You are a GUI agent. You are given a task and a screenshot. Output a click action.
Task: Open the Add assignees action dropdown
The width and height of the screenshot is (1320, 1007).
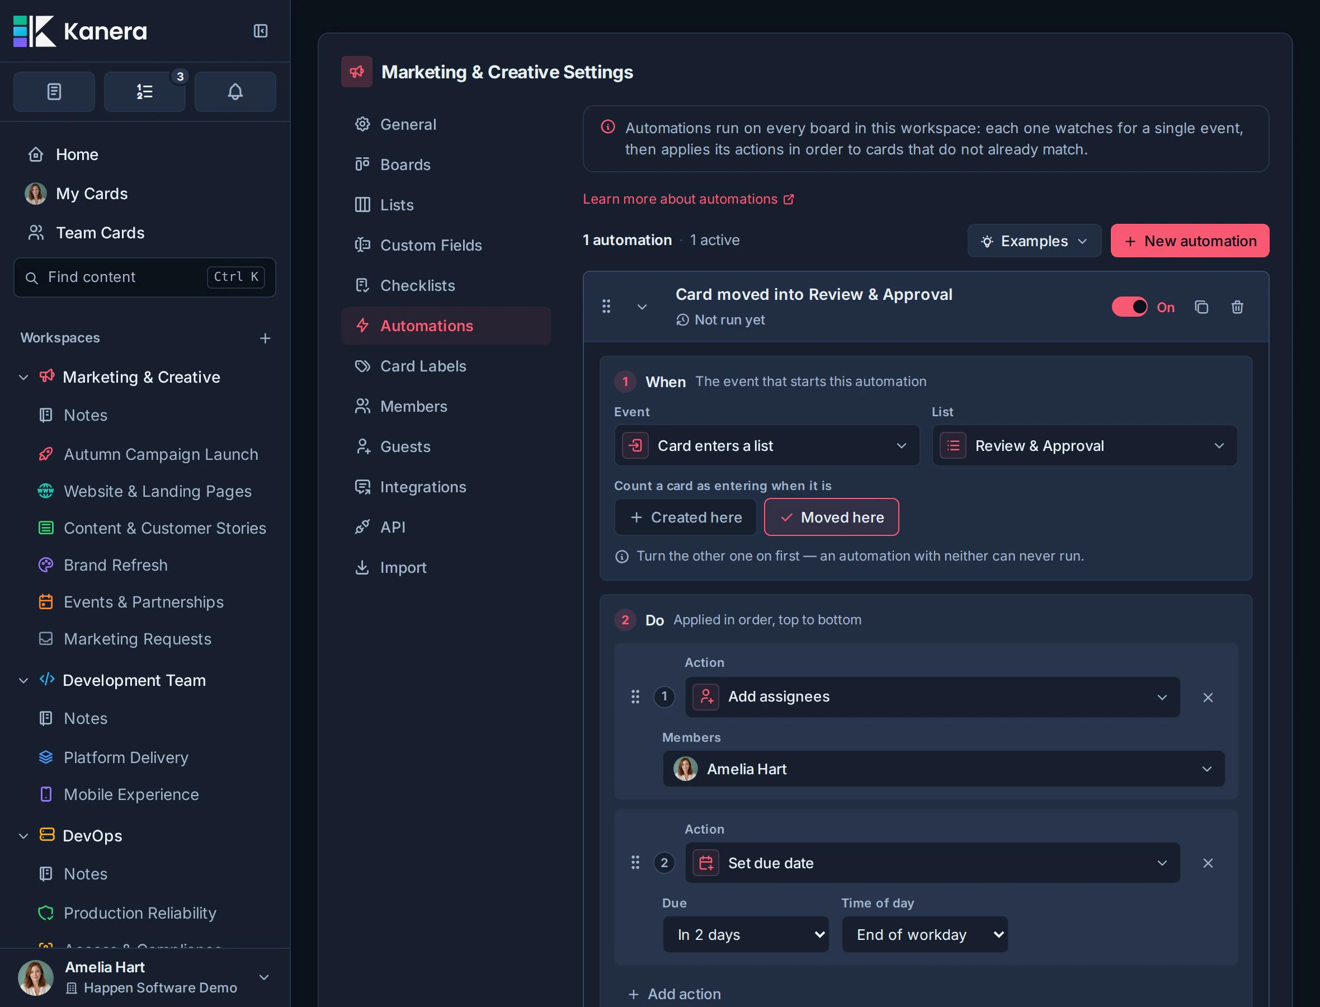(932, 697)
